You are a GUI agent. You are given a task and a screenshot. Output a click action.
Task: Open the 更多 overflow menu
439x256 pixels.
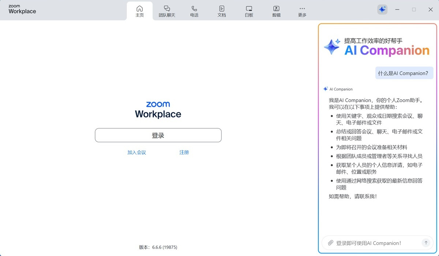[302, 11]
